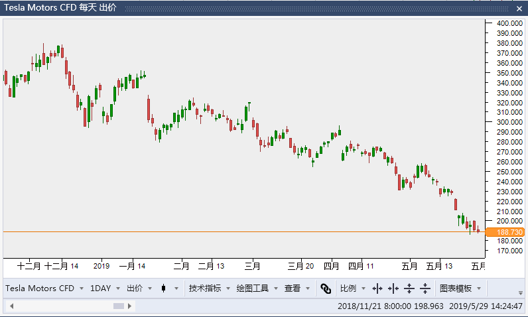
Task: Close the Tesla Motors CFD chart window
Action: point(519,9)
